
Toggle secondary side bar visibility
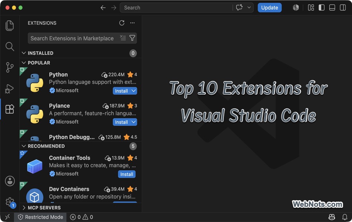343,8
